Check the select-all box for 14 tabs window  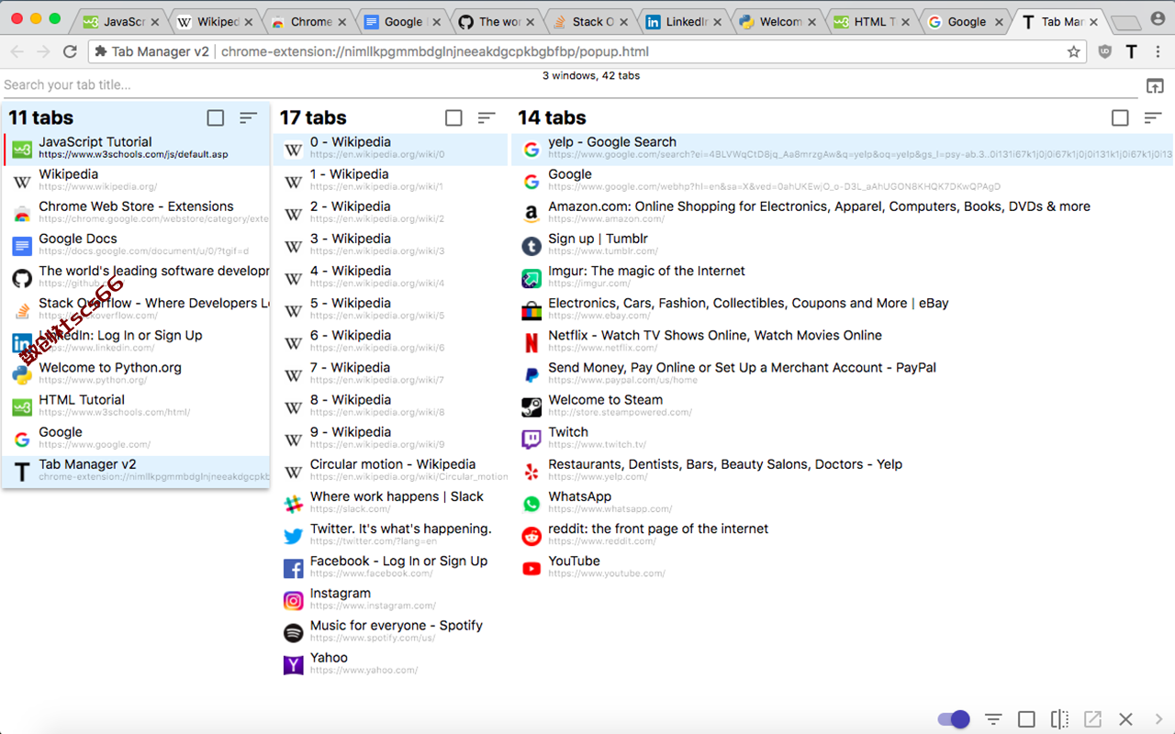pyautogui.click(x=1120, y=117)
